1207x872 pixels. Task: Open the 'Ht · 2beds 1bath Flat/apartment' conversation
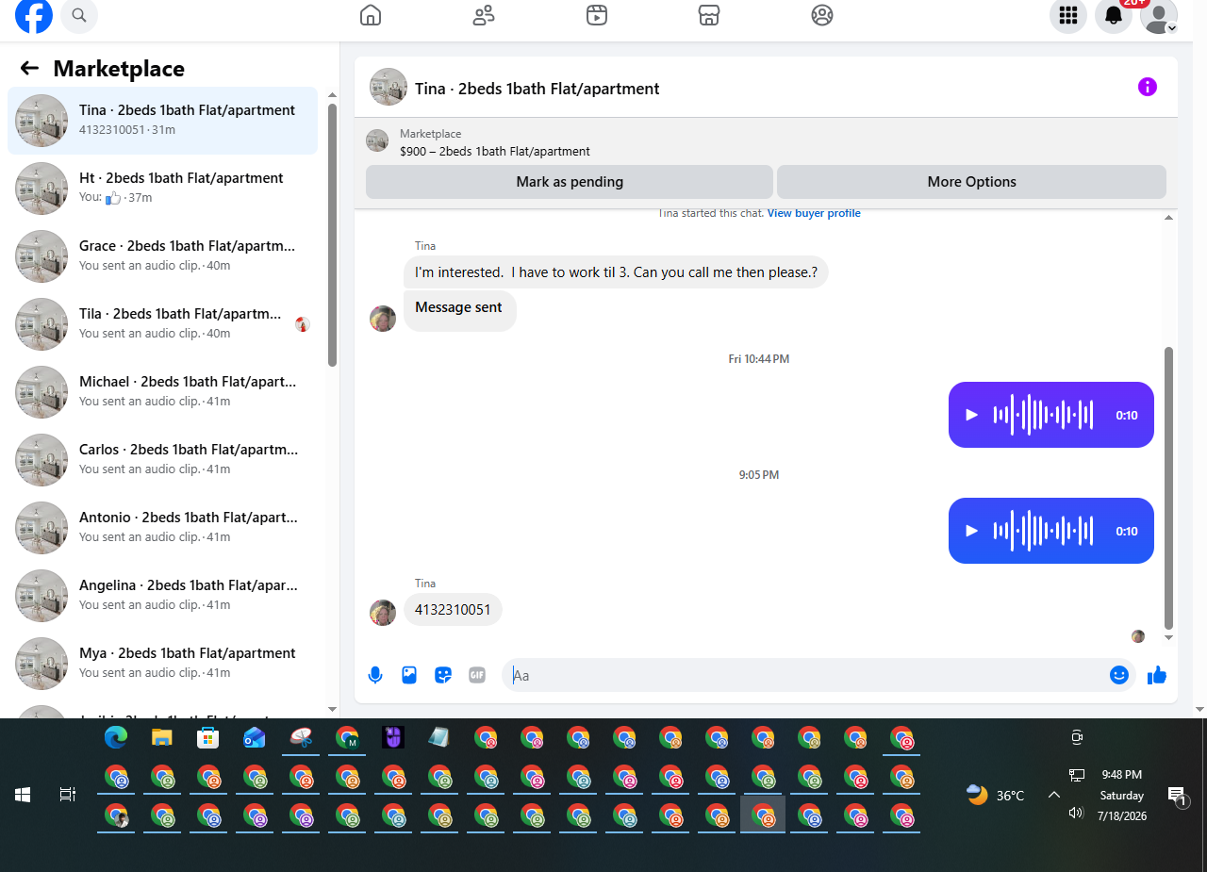(x=162, y=189)
